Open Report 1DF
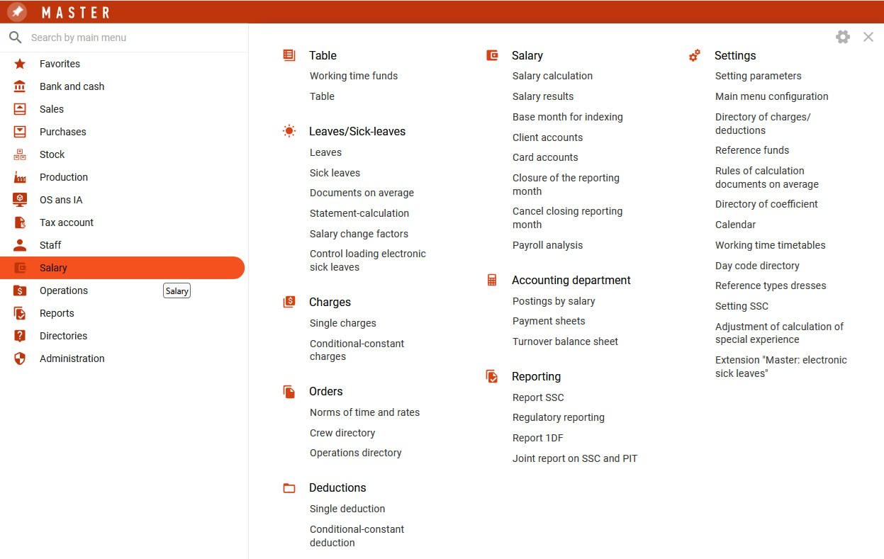 pyautogui.click(x=537, y=438)
